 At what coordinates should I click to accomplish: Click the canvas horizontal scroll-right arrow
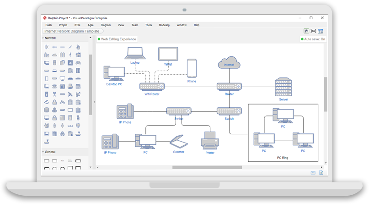click(x=322, y=167)
